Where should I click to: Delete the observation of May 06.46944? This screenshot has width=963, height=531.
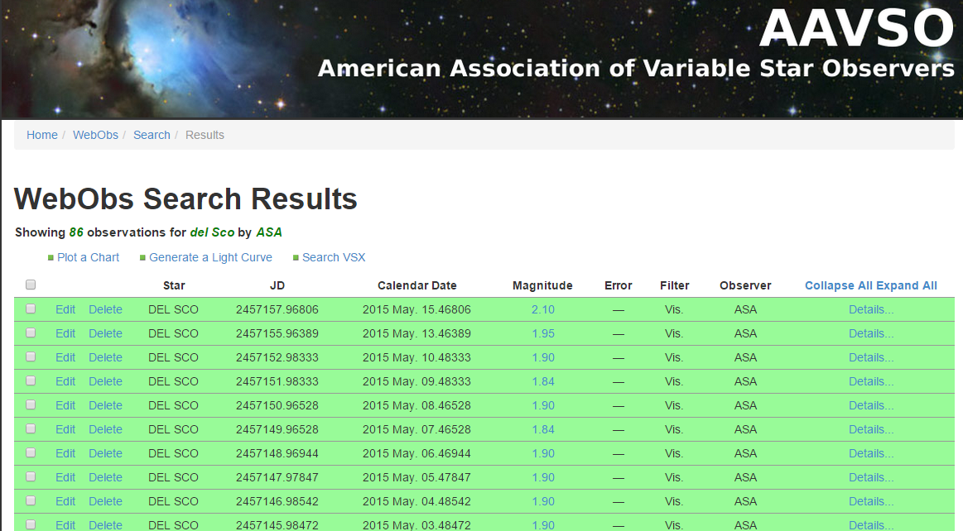(x=105, y=453)
